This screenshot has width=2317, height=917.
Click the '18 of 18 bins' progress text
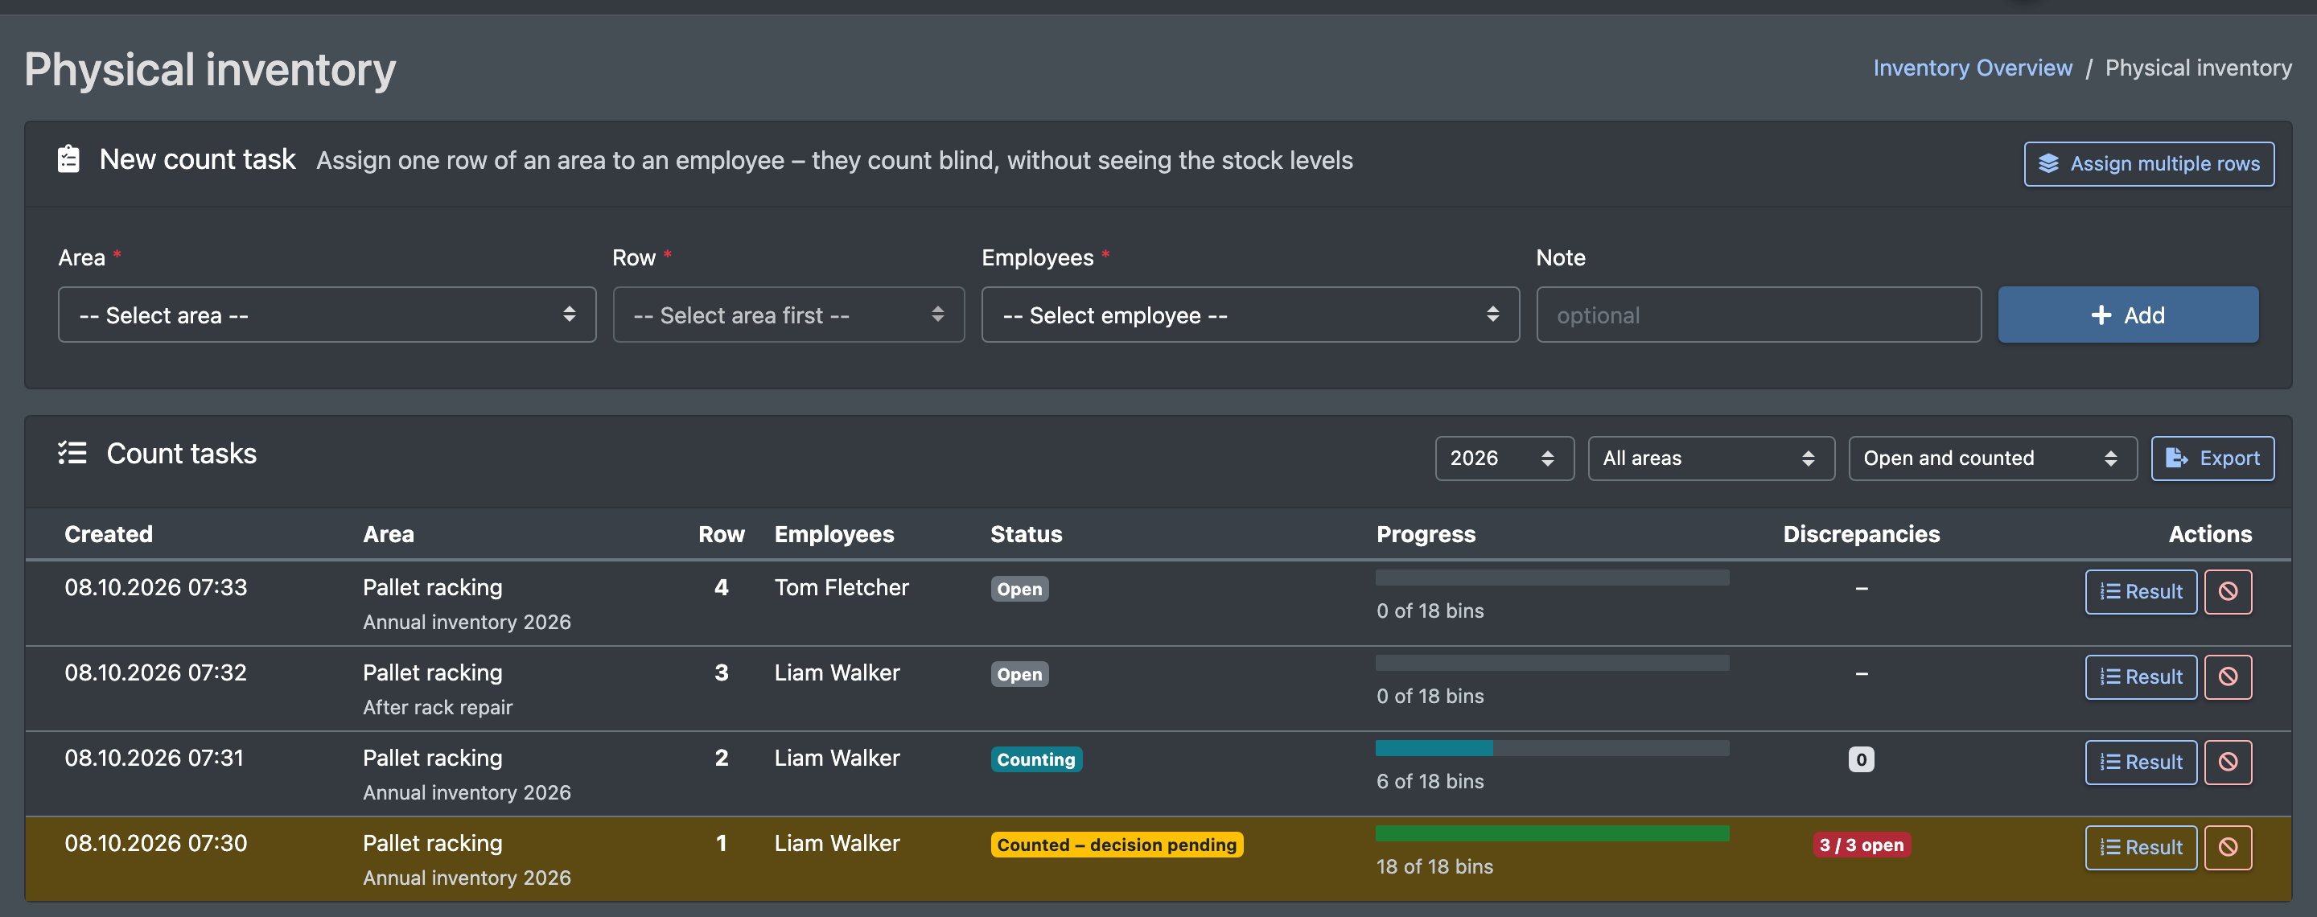coord(1434,866)
